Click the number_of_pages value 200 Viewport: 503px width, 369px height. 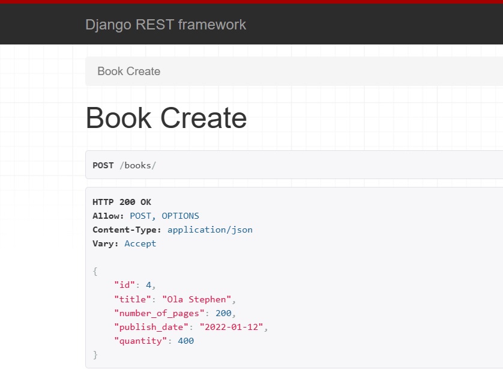[223, 313]
